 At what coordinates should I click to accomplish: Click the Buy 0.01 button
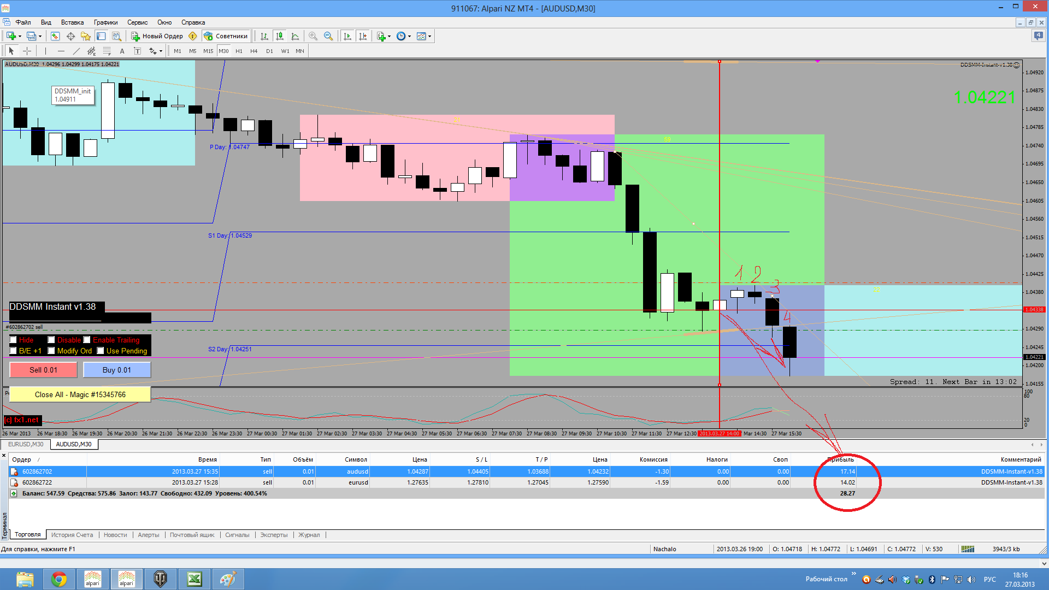117,370
